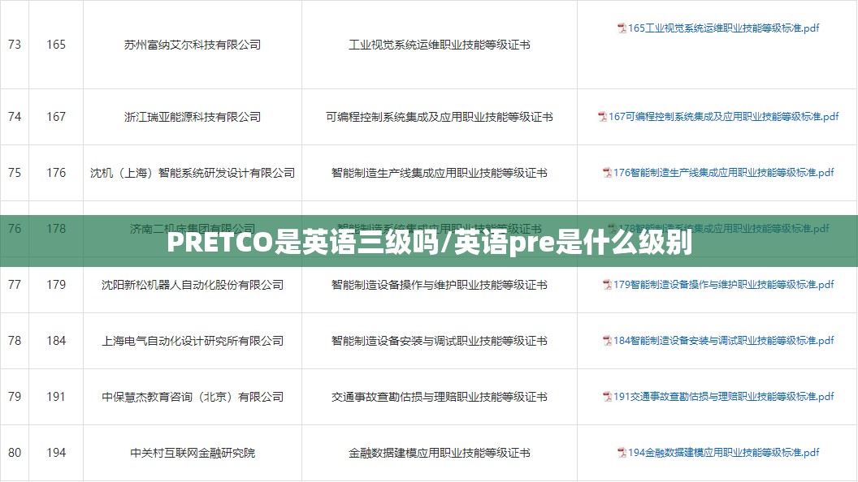858x482 pixels.
Task: Select company cell 苏州富纳艾尔科技有限公司
Action: [x=193, y=45]
